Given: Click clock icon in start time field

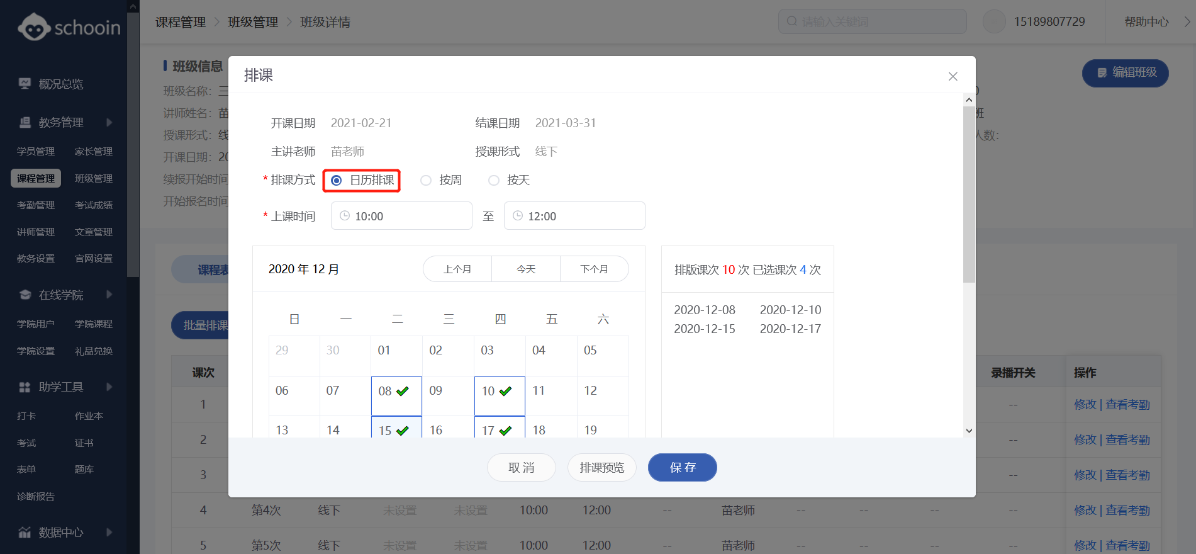Looking at the screenshot, I should click(345, 215).
